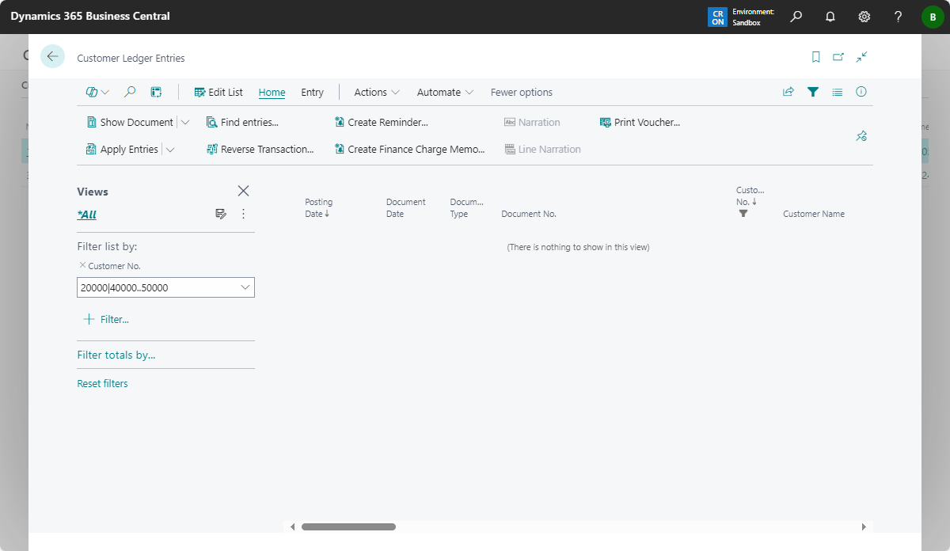Expand the Copilot dropdown icon
This screenshot has width=950, height=551.
click(x=97, y=92)
